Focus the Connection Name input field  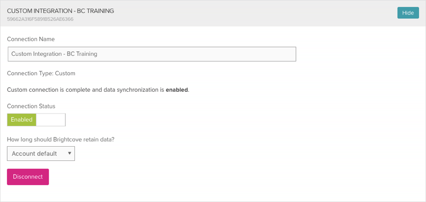(x=151, y=54)
